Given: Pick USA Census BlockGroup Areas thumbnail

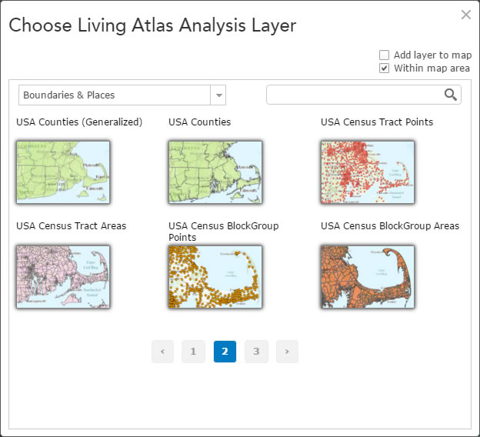Looking at the screenshot, I should point(368,276).
